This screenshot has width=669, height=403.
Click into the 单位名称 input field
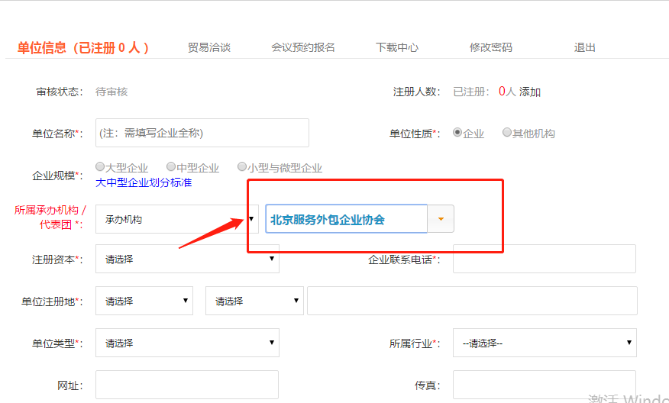202,133
